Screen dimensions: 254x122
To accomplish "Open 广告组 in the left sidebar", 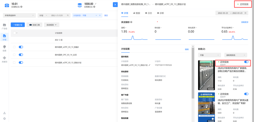I will pyautogui.click(x=4, y=26).
